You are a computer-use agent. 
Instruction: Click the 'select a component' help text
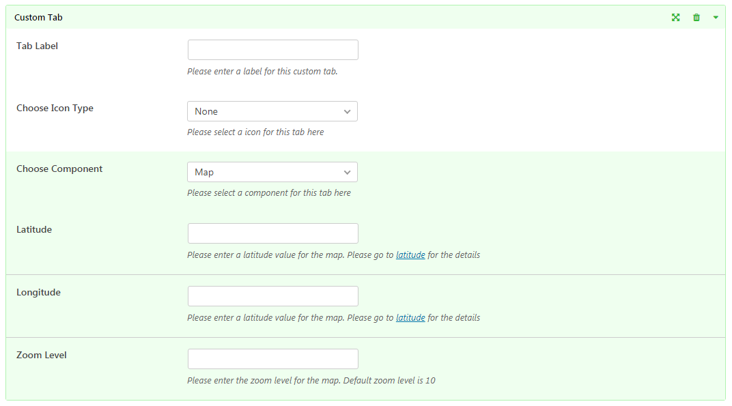click(x=269, y=192)
